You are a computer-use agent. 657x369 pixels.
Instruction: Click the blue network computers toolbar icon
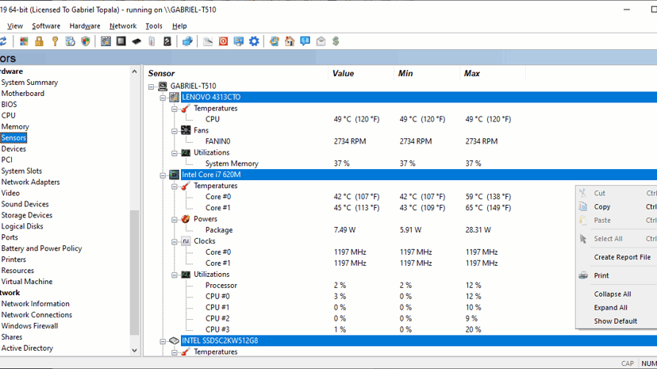click(187, 41)
